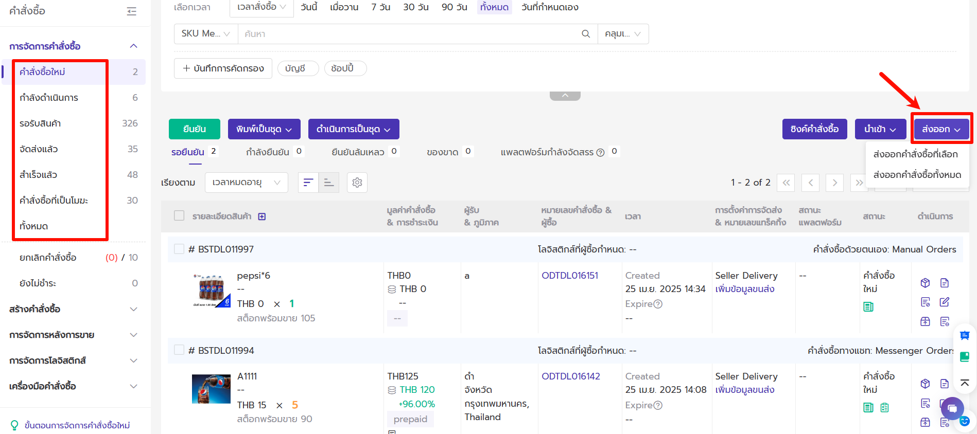Open order number link ODTDL016142
Screen dimensions: 977x434
click(x=571, y=376)
